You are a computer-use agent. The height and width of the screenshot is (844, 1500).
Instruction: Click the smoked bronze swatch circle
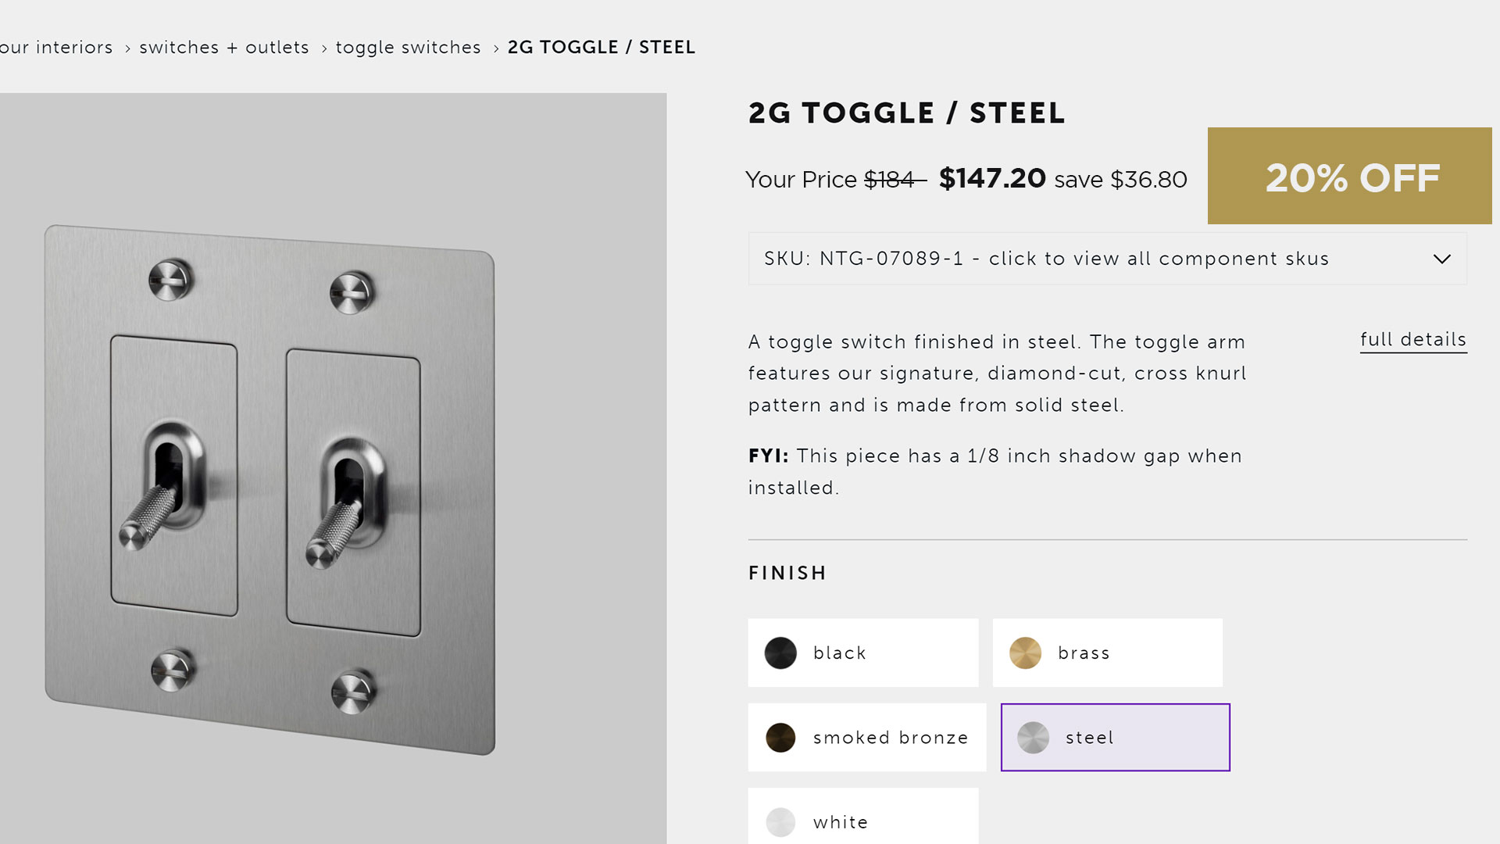tap(780, 737)
